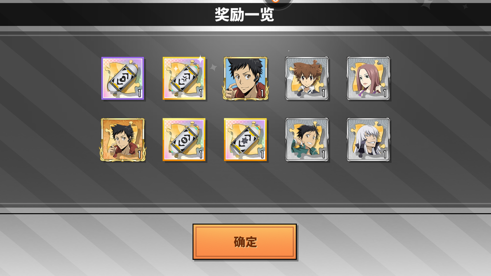Tap the orange-background black-haired character card

tap(123, 139)
